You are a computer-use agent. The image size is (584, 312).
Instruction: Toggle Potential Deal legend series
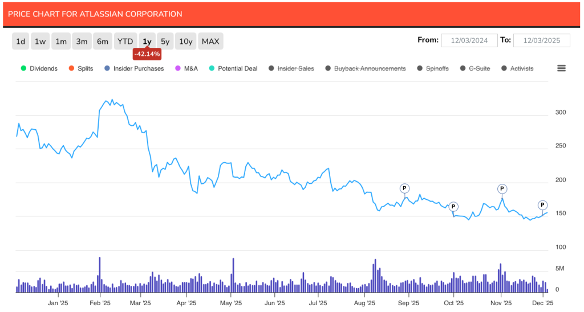click(x=233, y=68)
